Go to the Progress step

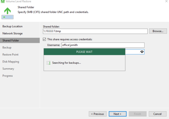point(8,76)
